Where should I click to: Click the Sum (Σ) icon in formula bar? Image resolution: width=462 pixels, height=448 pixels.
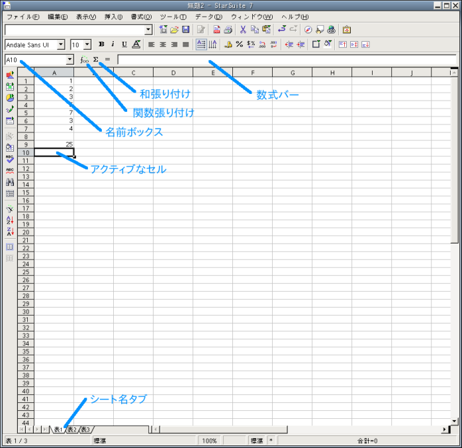pyautogui.click(x=96, y=60)
